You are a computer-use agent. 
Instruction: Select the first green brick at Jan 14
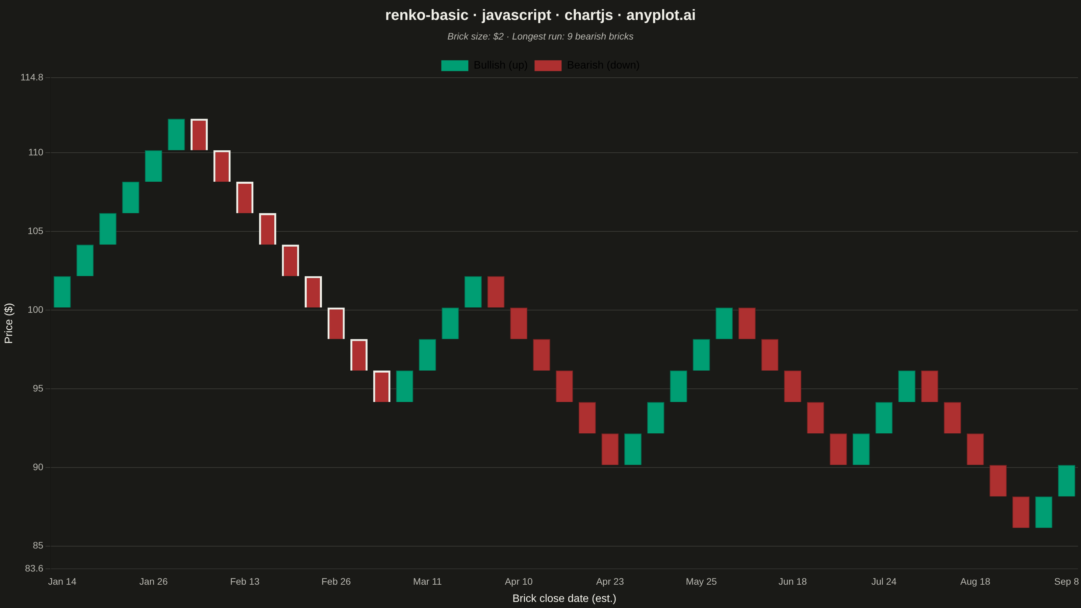[x=62, y=292]
